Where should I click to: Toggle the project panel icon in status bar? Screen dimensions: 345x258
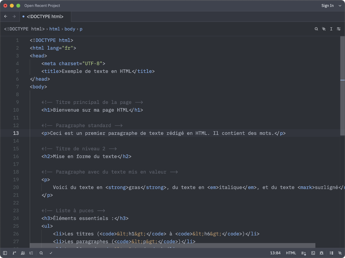[5, 253]
